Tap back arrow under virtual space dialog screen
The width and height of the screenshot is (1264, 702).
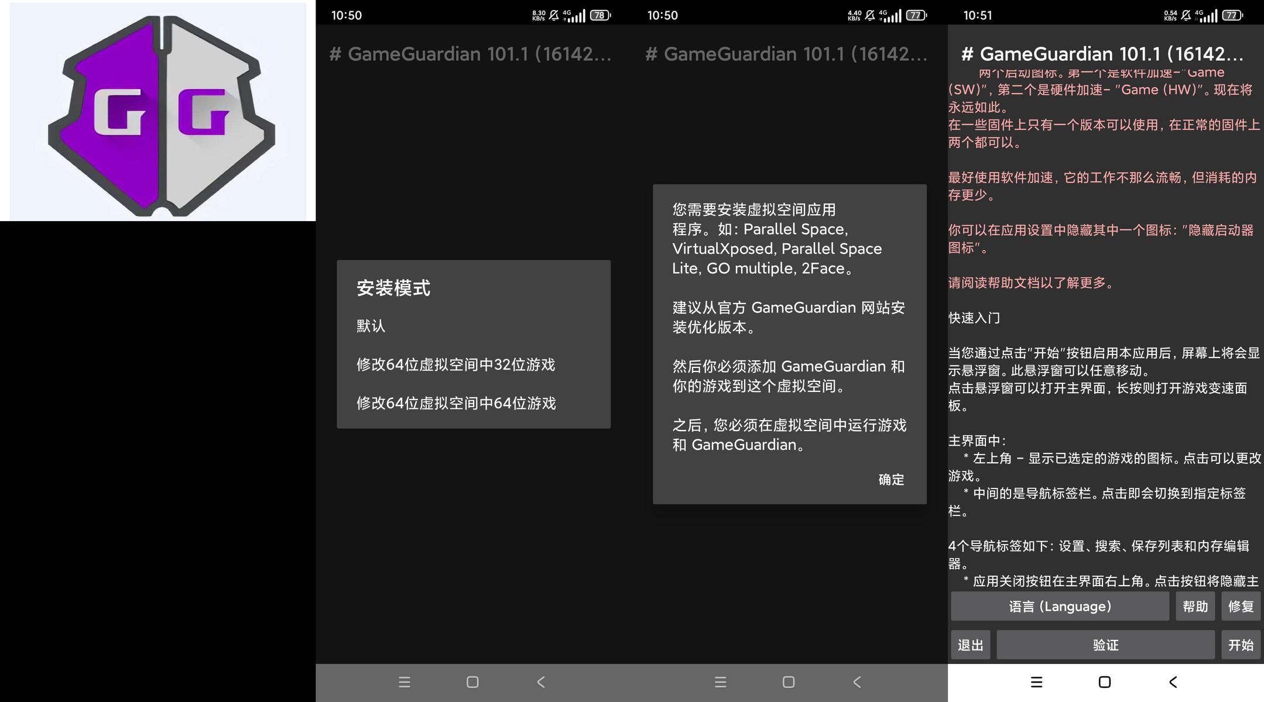[857, 682]
